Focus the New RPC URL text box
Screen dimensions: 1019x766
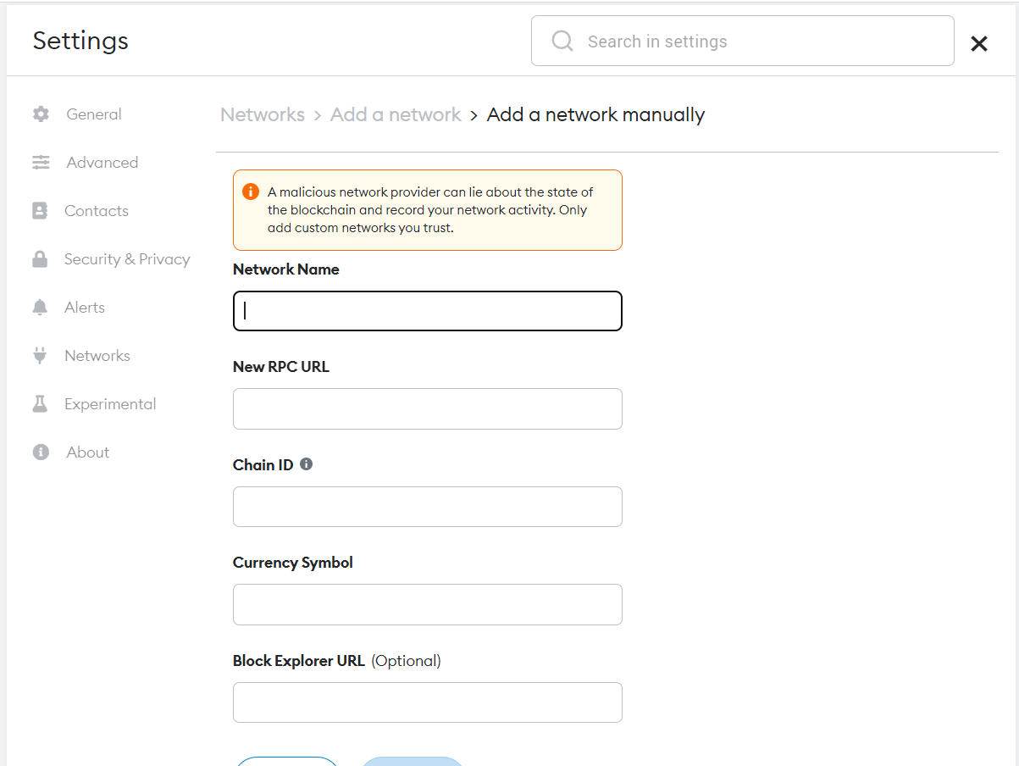[427, 408]
